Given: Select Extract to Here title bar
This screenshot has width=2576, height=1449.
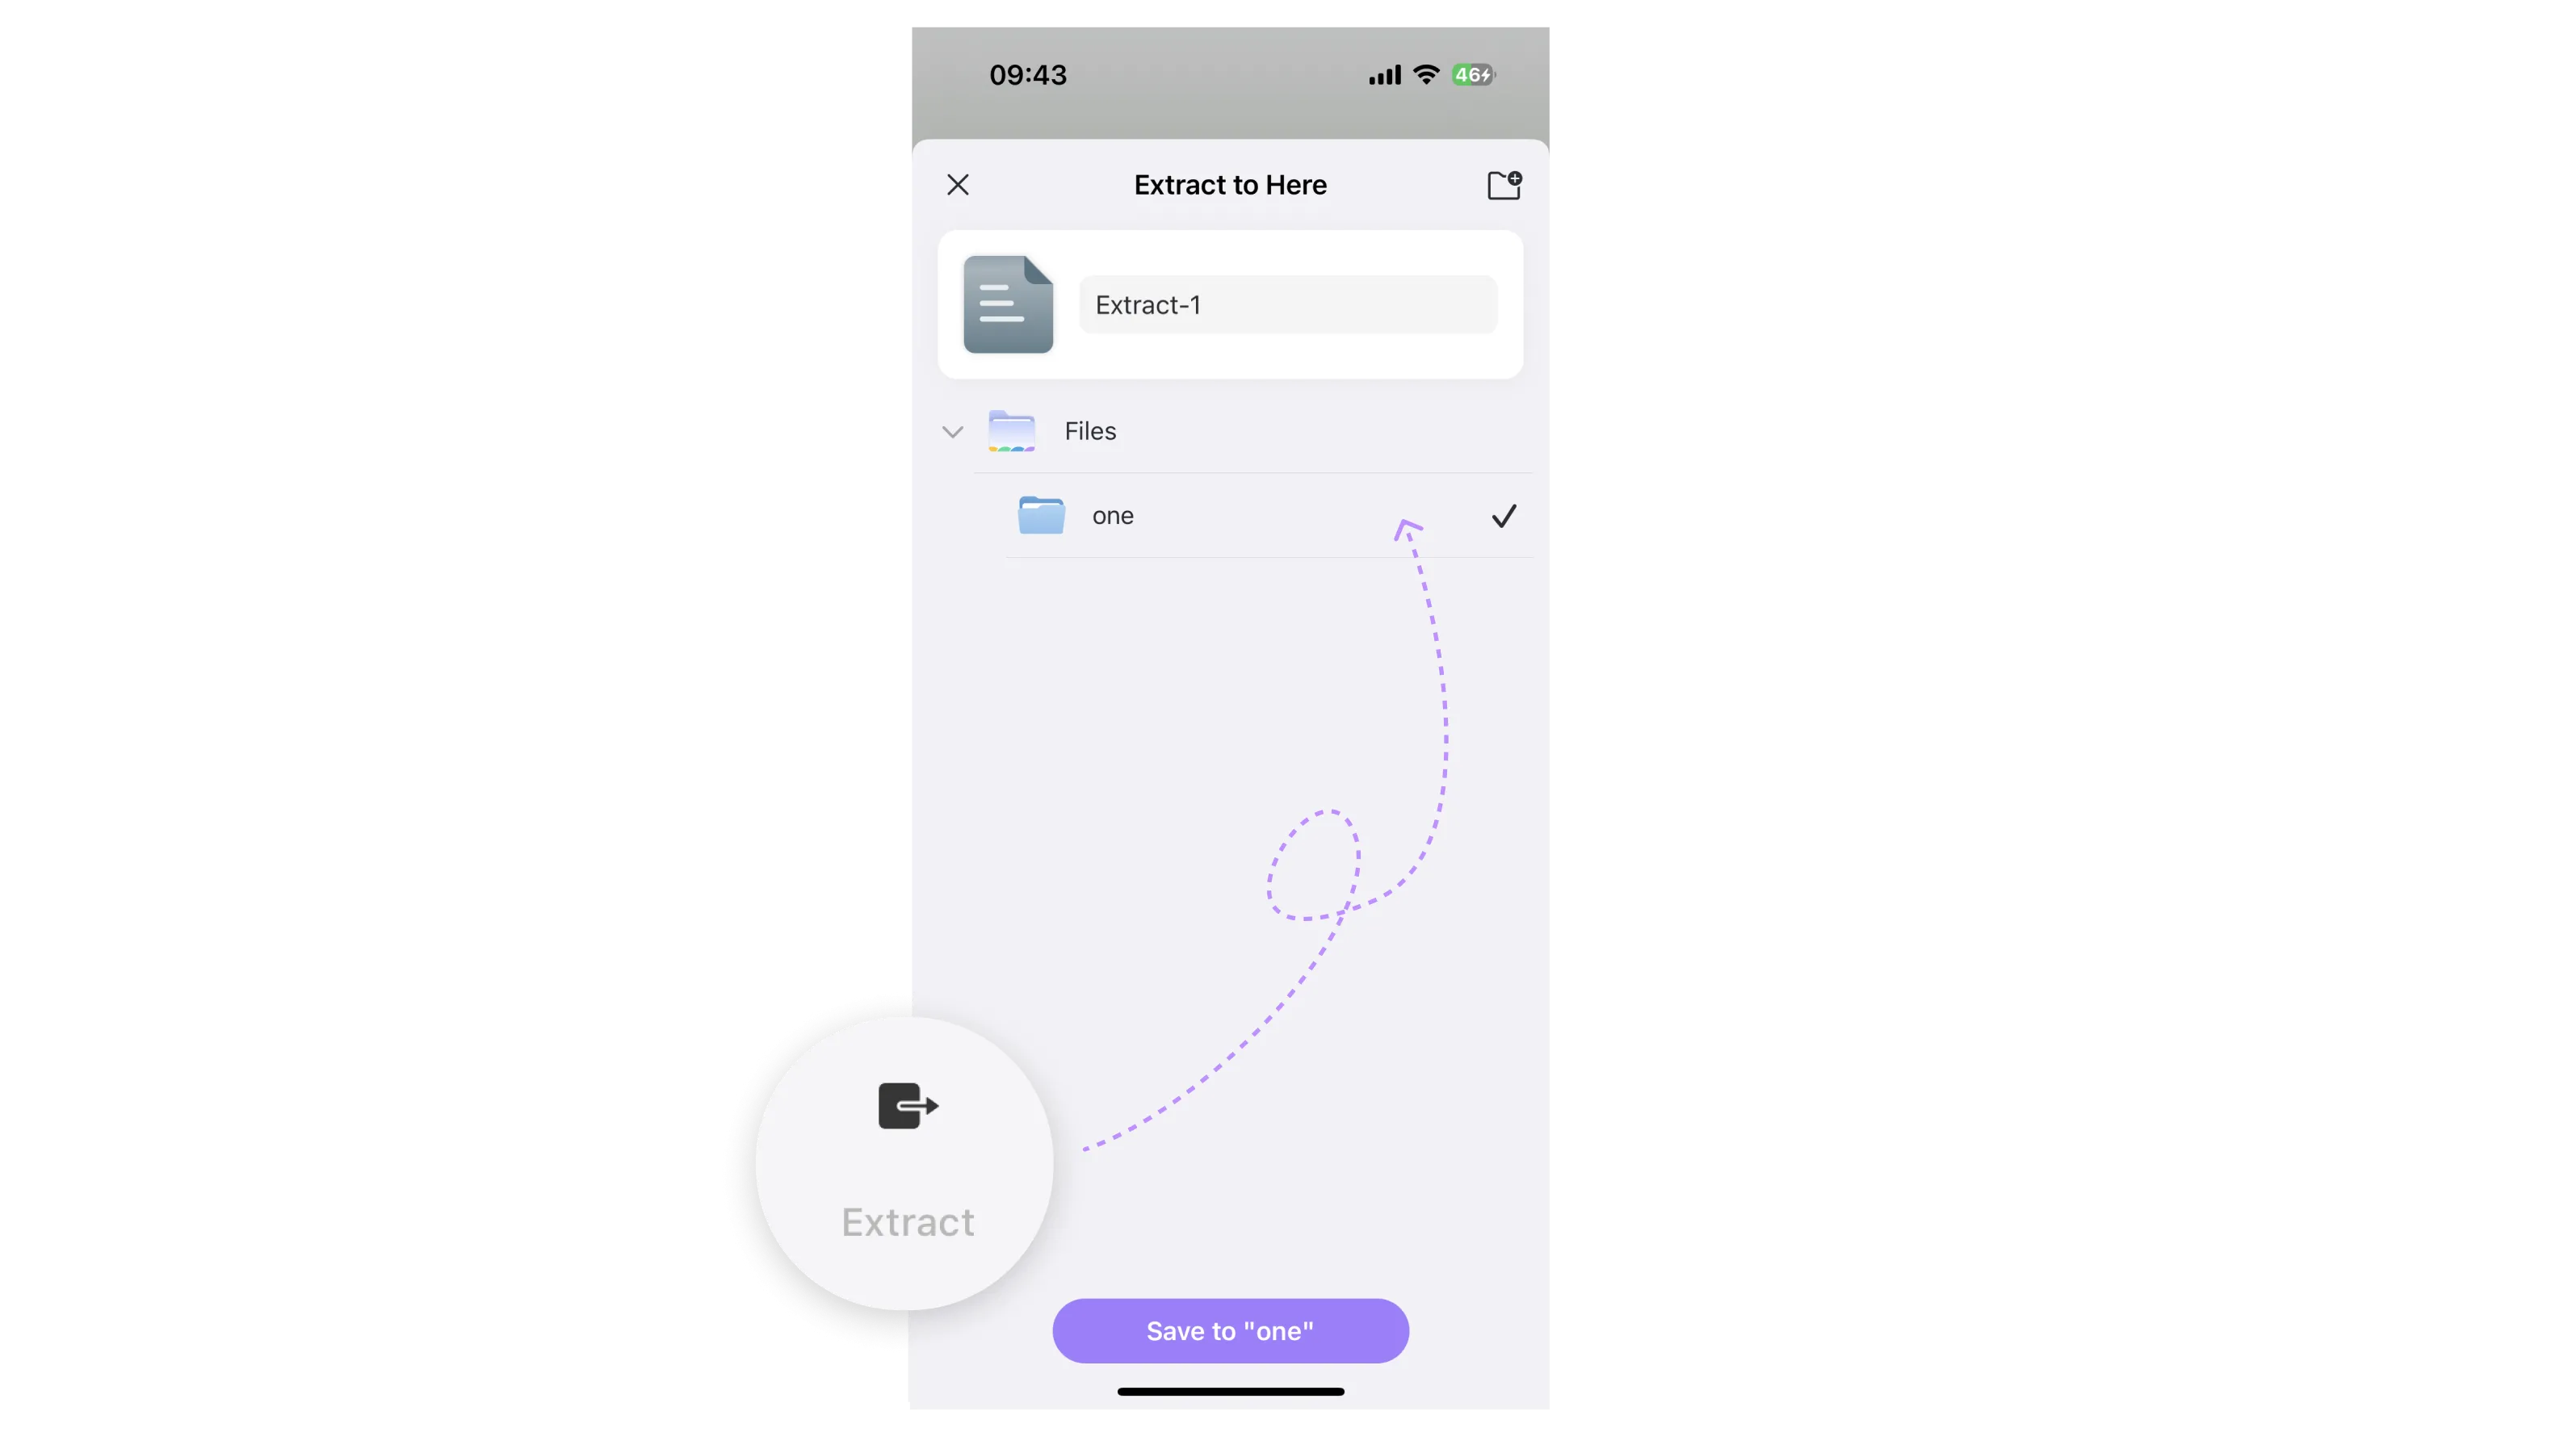Looking at the screenshot, I should [1230, 184].
